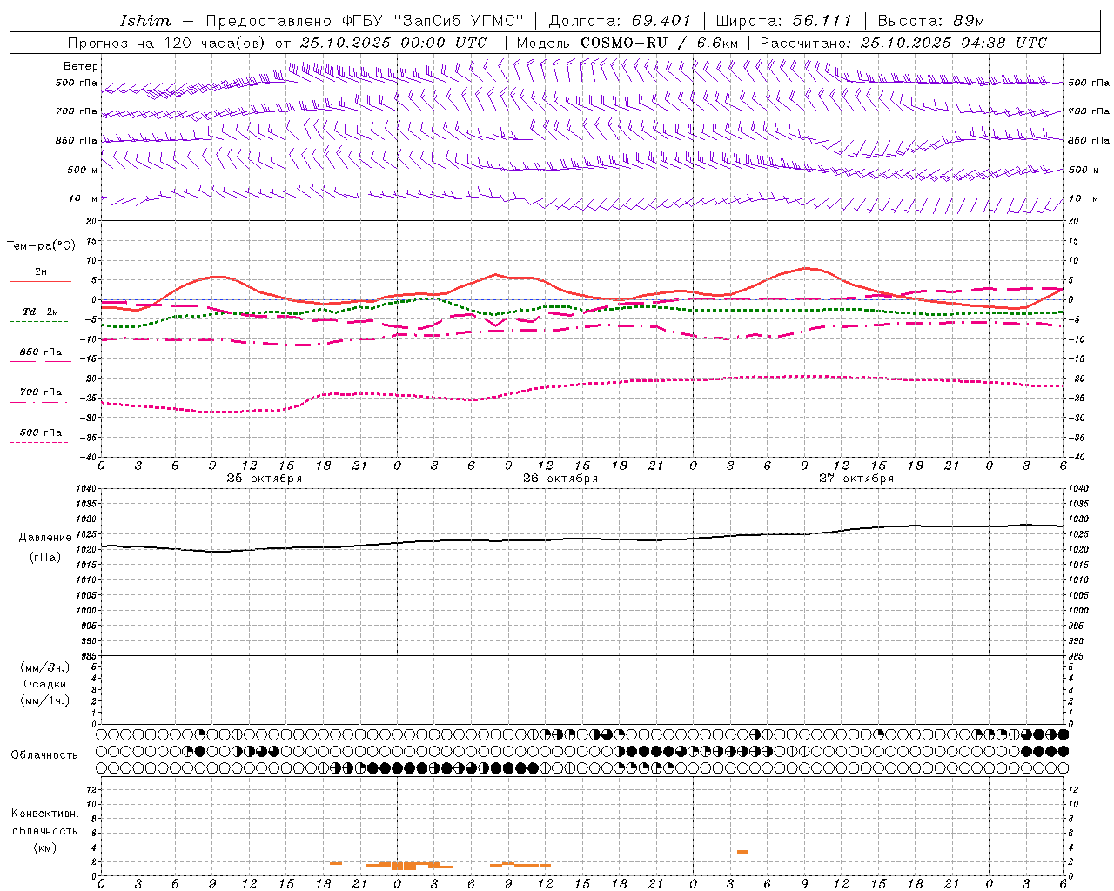
Task: Click the "(км)" unit label of the convective cloud chart
Action: [45, 847]
